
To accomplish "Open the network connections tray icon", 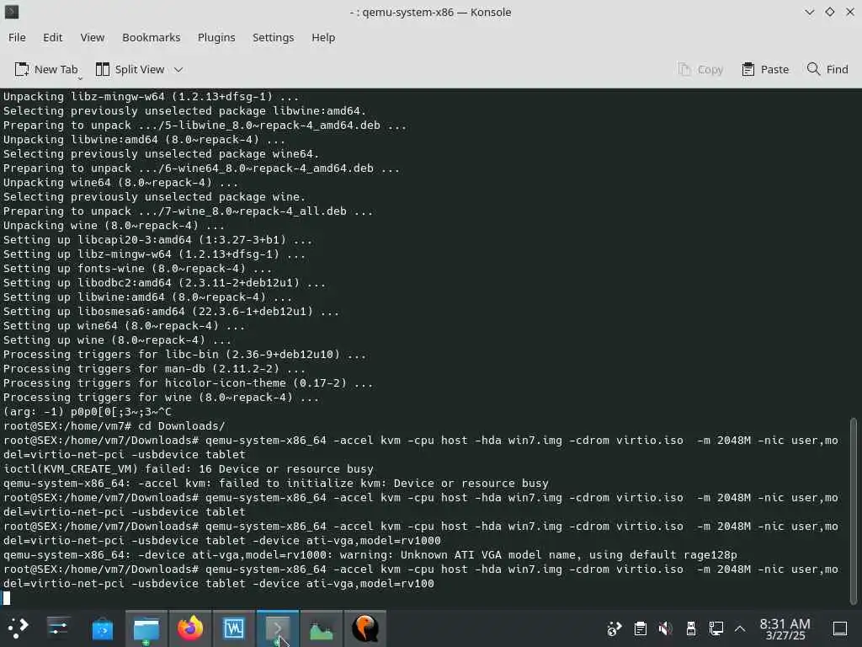I will (x=716, y=628).
